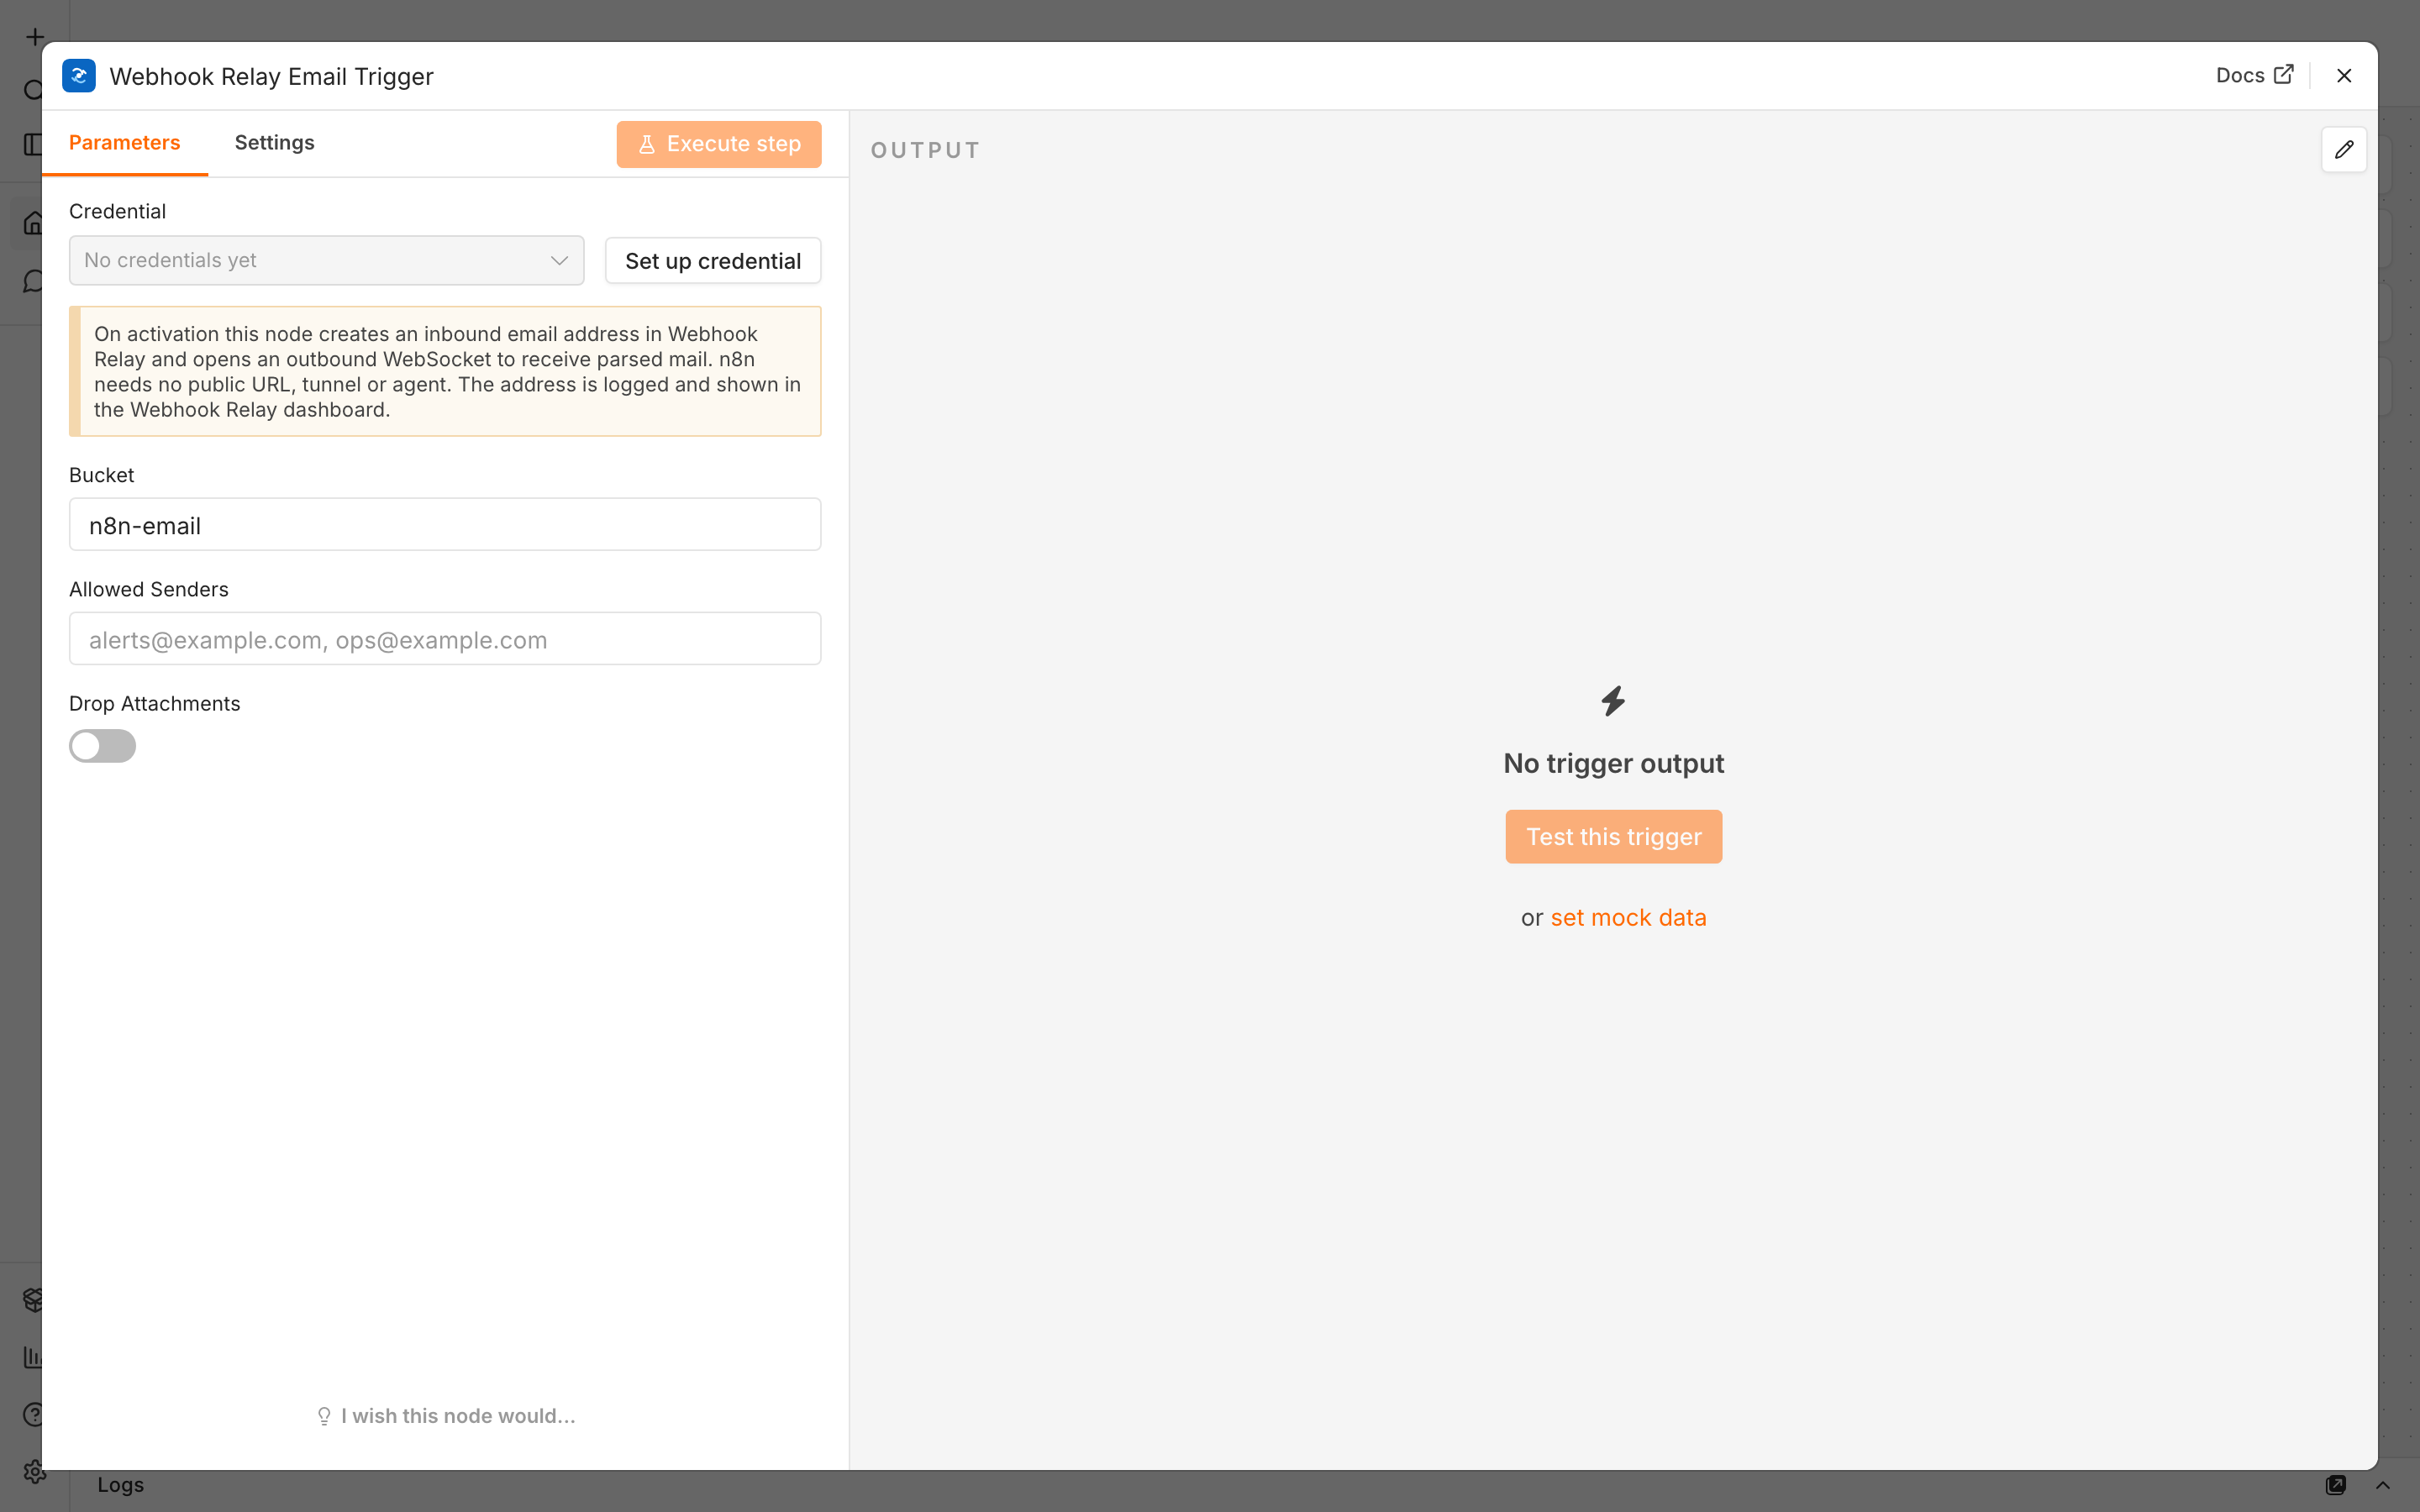Open the Docs link
This screenshot has height=1512, width=2420.
2254,76
